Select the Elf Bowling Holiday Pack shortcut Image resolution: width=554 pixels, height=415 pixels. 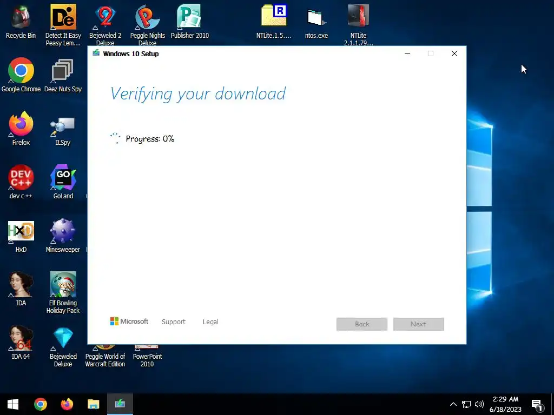63,292
